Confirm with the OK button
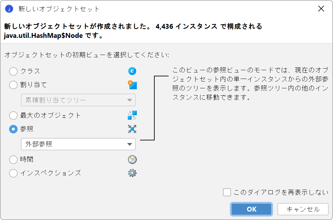333x220 pixels. tap(251, 209)
